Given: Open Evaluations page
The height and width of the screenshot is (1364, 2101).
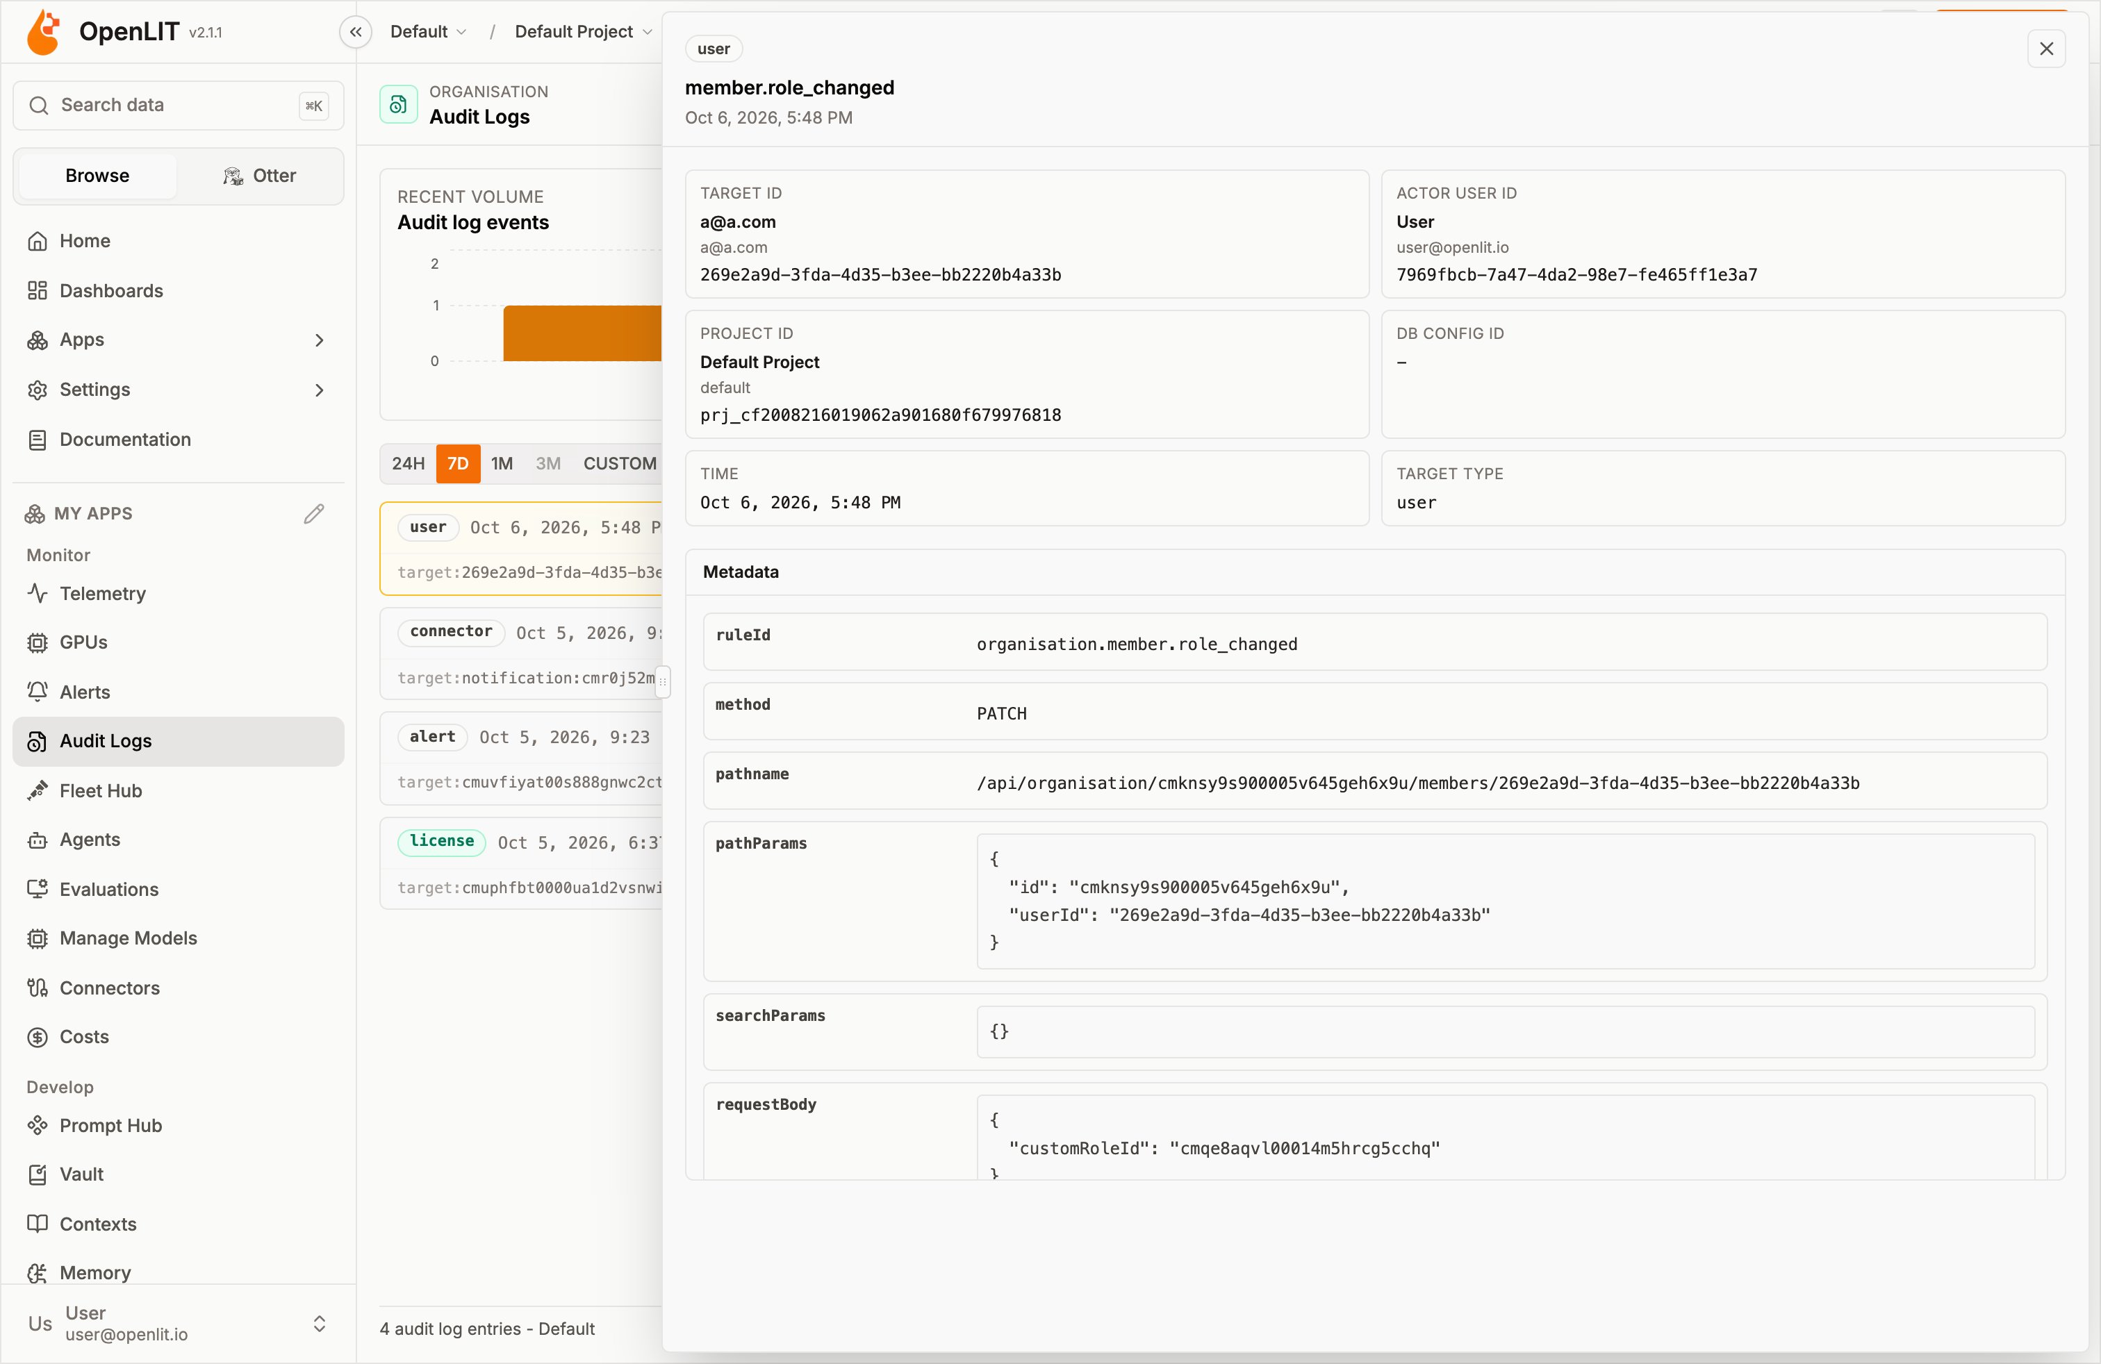Looking at the screenshot, I should pos(177,888).
